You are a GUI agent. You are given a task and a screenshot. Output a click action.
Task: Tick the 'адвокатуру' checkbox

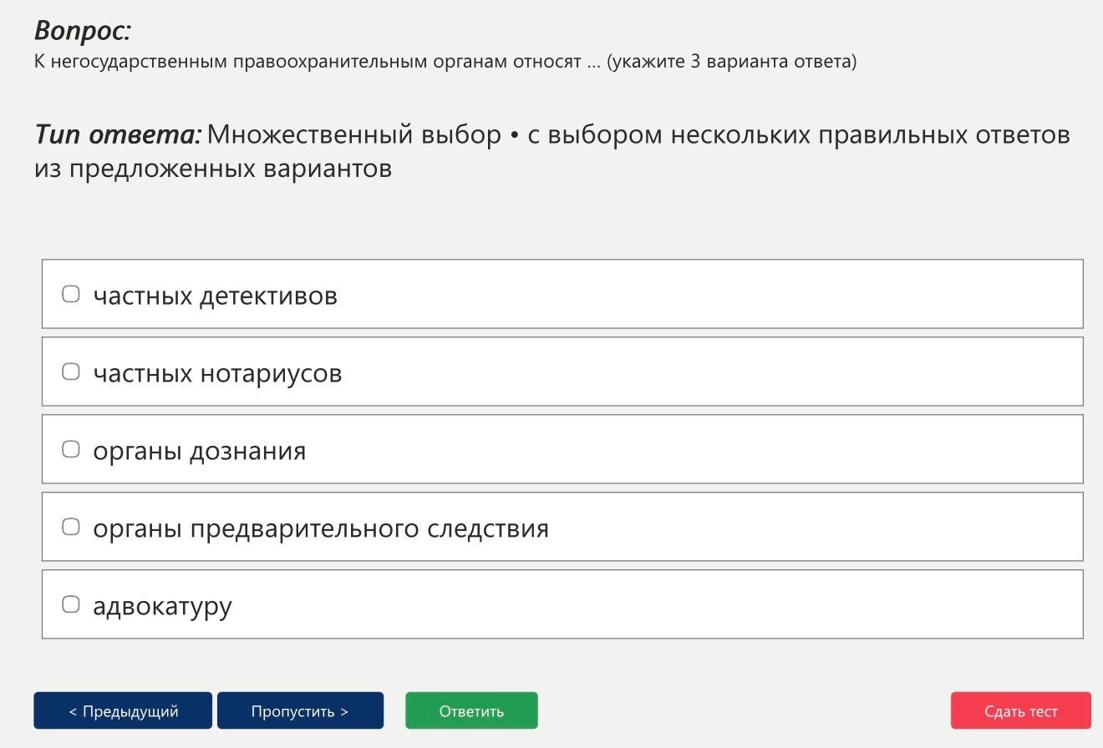[x=71, y=604]
